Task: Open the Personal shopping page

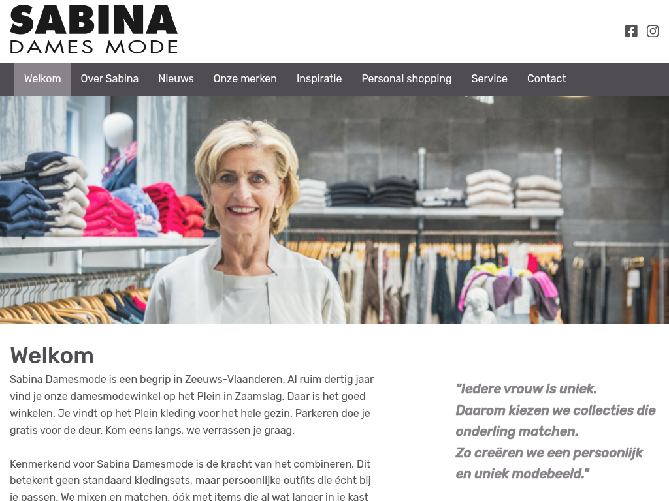Action: click(406, 79)
